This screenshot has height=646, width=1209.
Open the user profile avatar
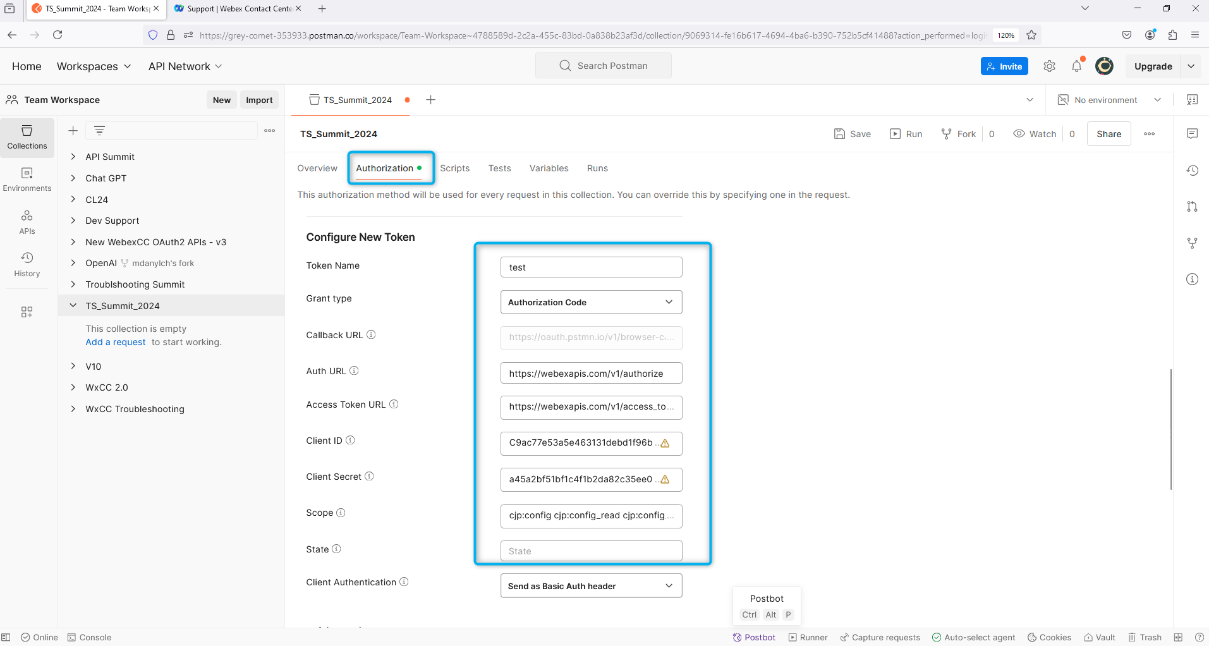coord(1104,66)
